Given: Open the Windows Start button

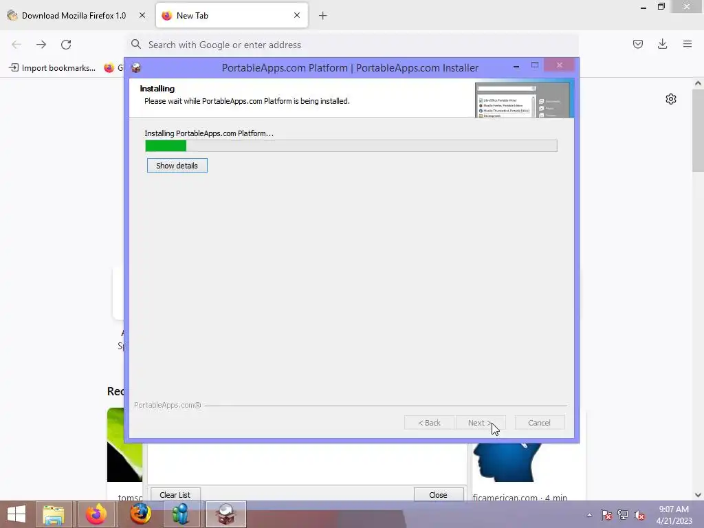Looking at the screenshot, I should pyautogui.click(x=16, y=514).
